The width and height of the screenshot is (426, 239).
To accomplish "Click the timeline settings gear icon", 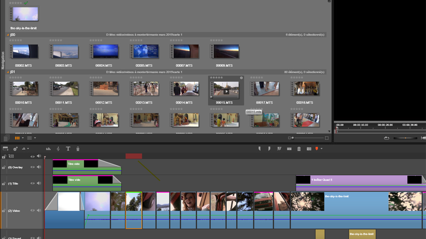I will [15, 149].
